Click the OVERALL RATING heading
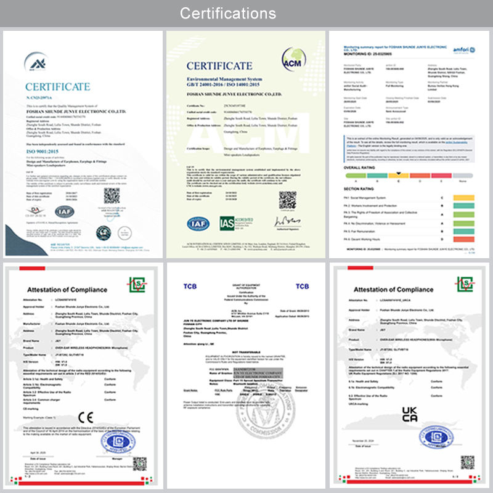 pos(359,168)
